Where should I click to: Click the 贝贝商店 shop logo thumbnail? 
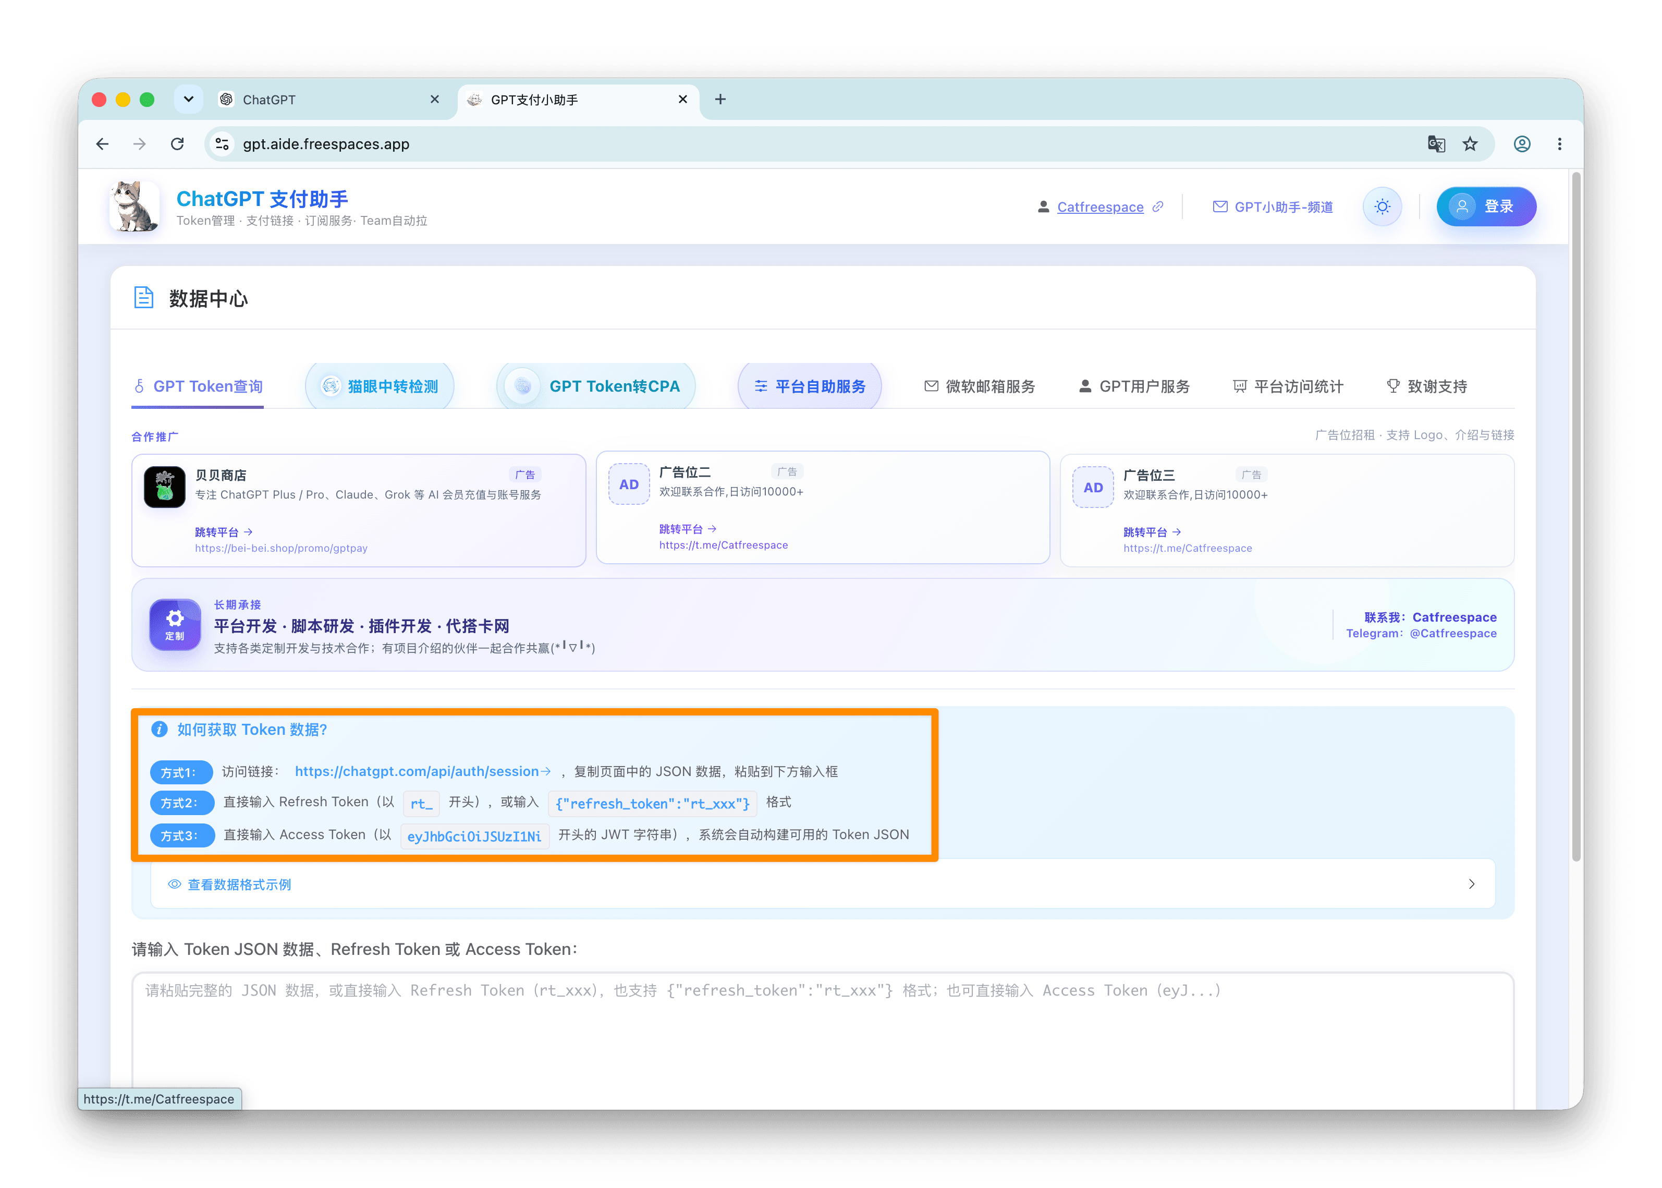165,487
